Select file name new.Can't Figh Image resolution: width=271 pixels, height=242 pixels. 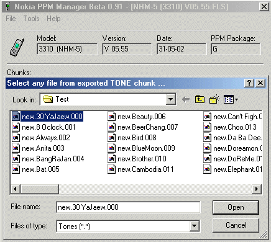pyautogui.click(x=237, y=117)
